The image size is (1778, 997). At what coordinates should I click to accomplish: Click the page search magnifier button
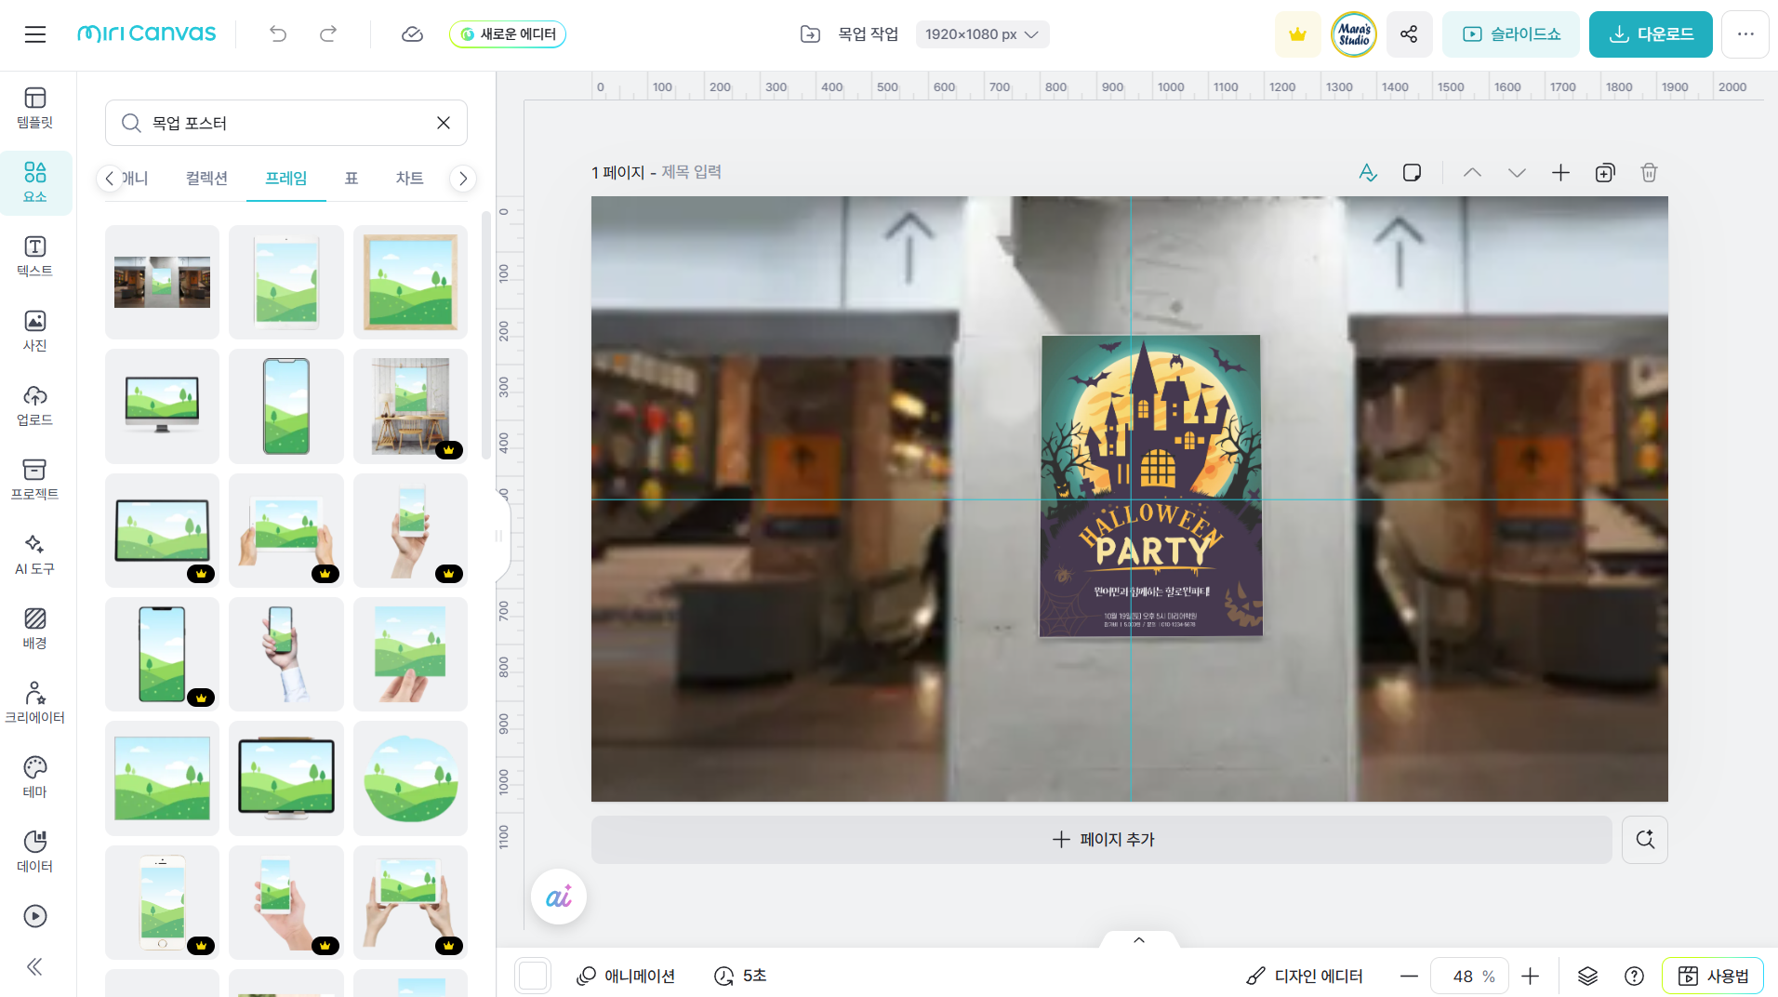tap(1645, 840)
